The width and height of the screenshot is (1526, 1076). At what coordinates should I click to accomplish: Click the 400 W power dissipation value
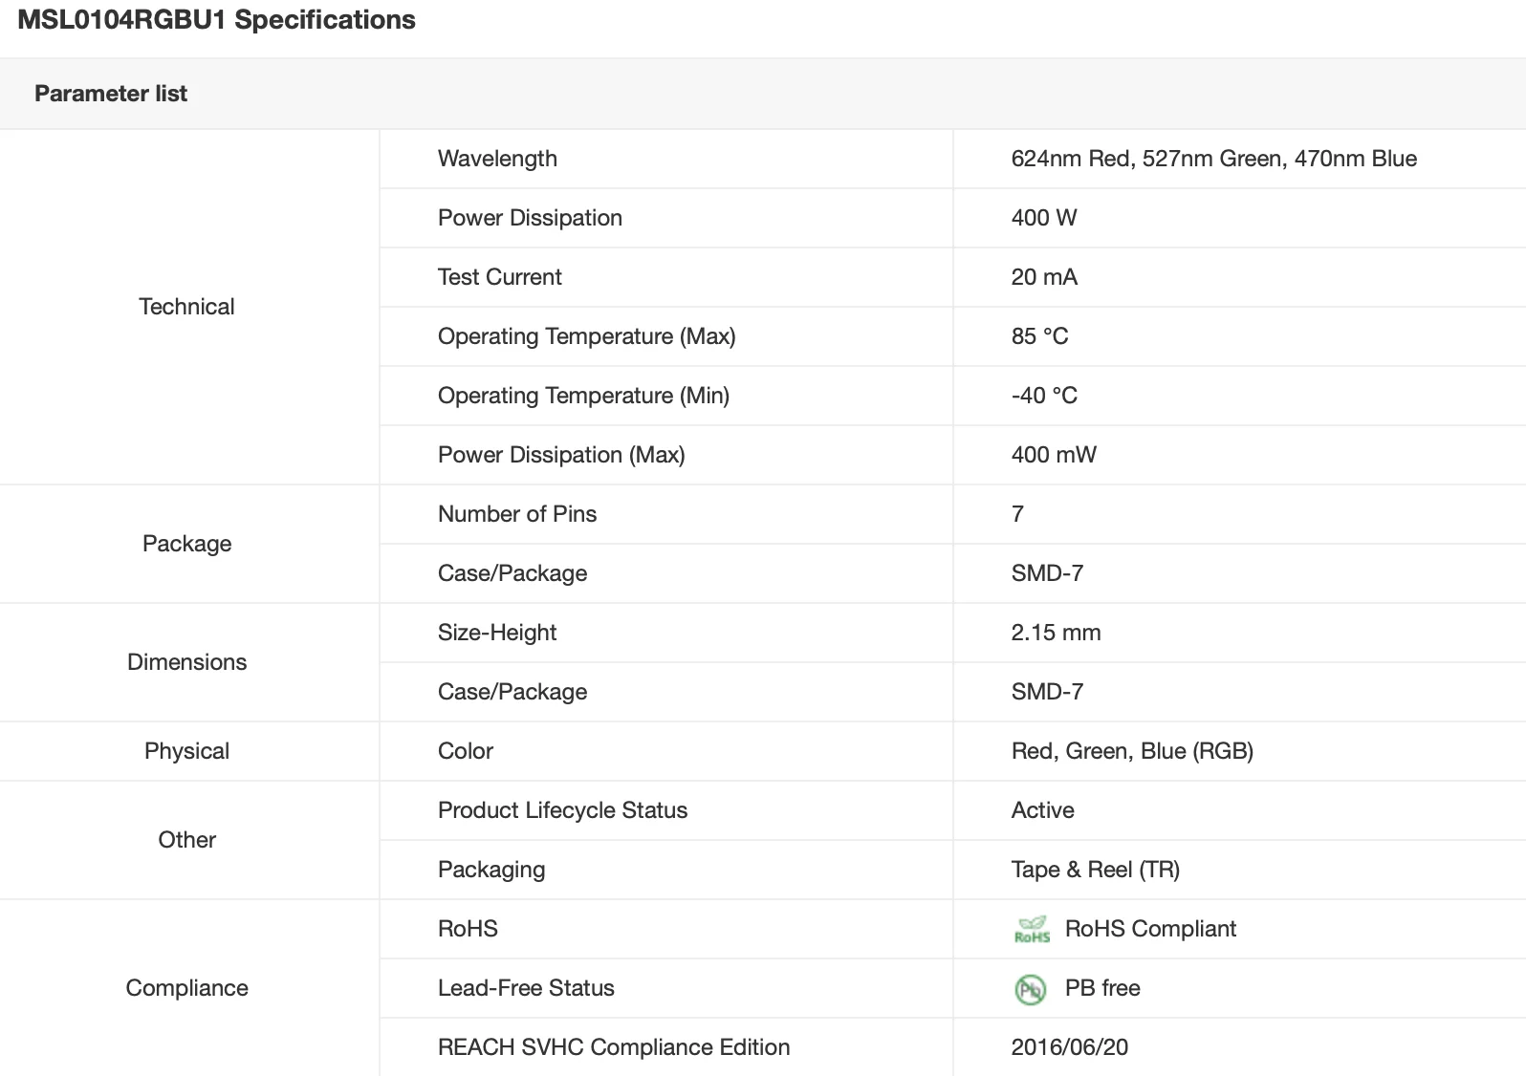tap(1044, 218)
